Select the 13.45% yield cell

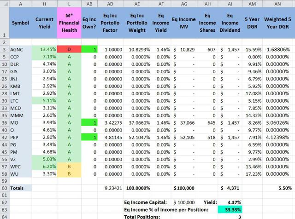[44, 50]
